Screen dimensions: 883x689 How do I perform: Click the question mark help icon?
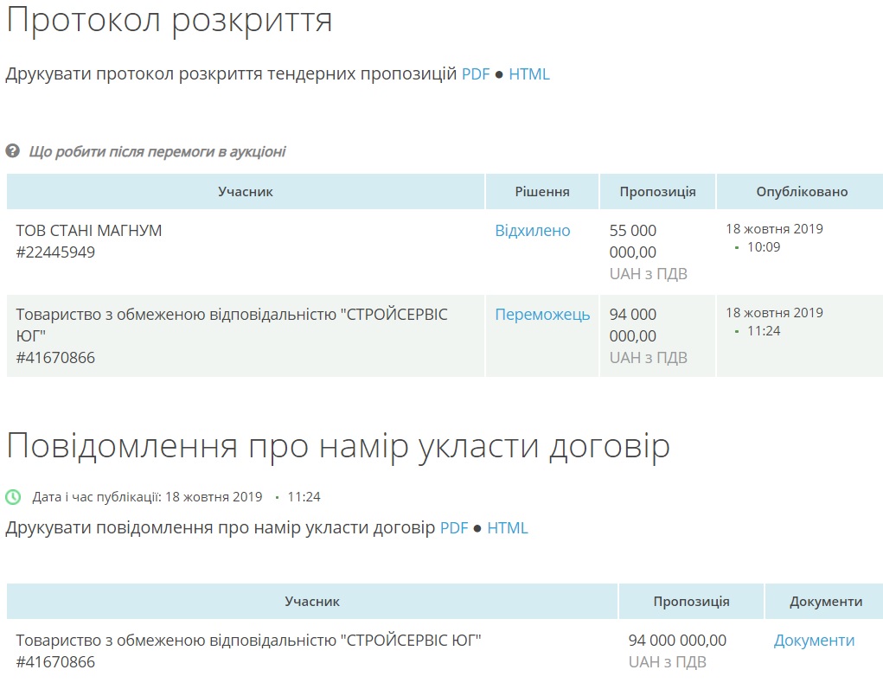[13, 151]
